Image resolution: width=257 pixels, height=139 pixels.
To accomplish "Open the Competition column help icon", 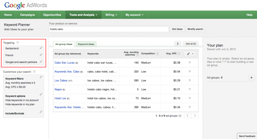I will (157, 53).
